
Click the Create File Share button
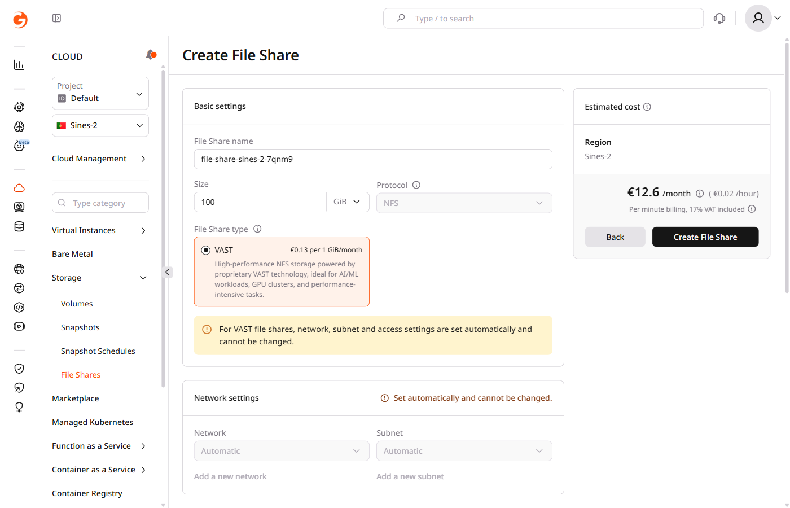705,237
